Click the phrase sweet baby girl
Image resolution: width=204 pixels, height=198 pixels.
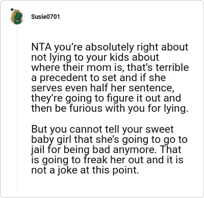[x=103, y=134]
